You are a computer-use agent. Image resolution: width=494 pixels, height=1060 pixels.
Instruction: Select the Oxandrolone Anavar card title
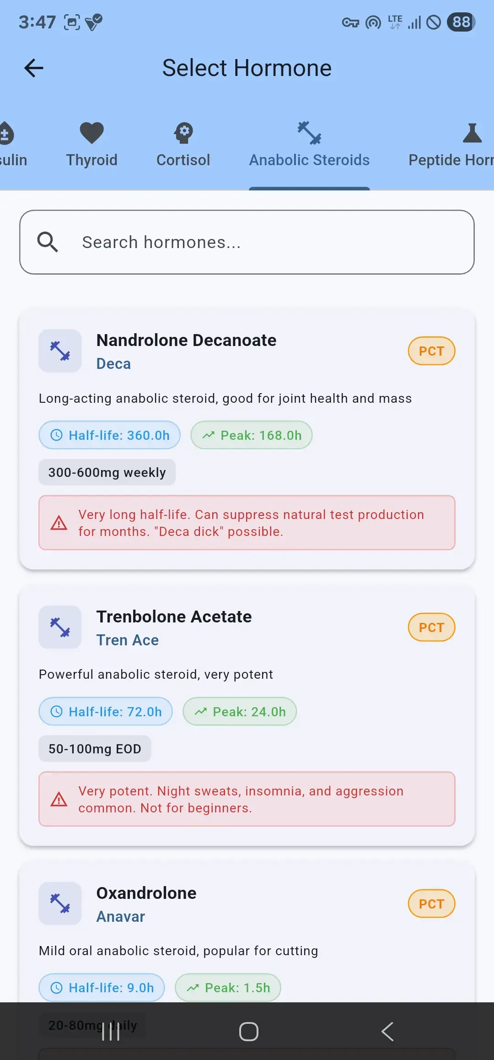coord(146,893)
